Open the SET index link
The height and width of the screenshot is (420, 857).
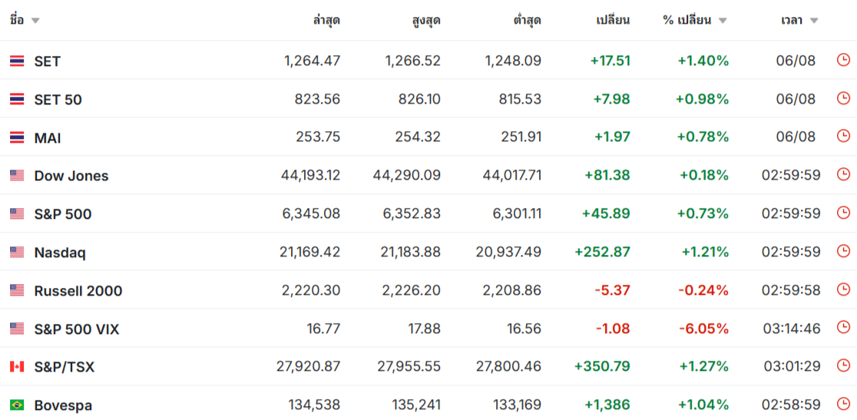point(48,61)
